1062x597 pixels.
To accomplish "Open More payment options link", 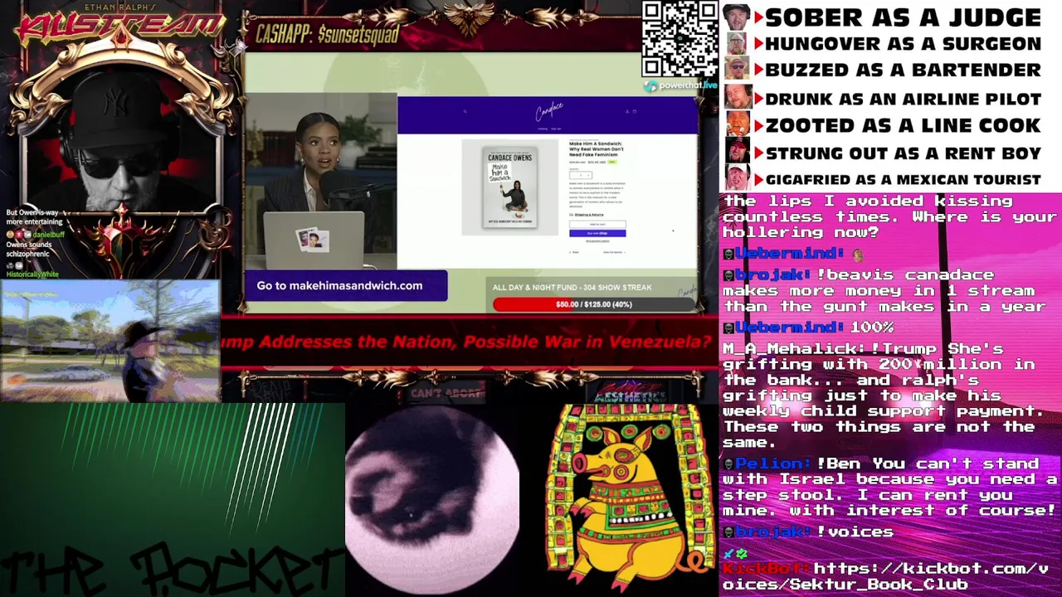I will point(597,241).
